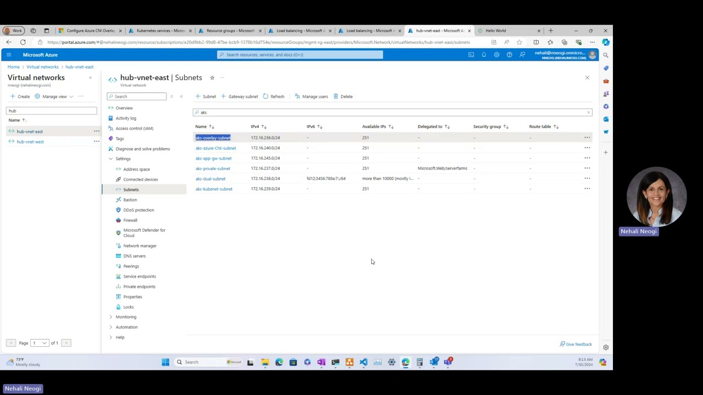Click the browser back arrow
This screenshot has width=703, height=395.
tap(9, 42)
